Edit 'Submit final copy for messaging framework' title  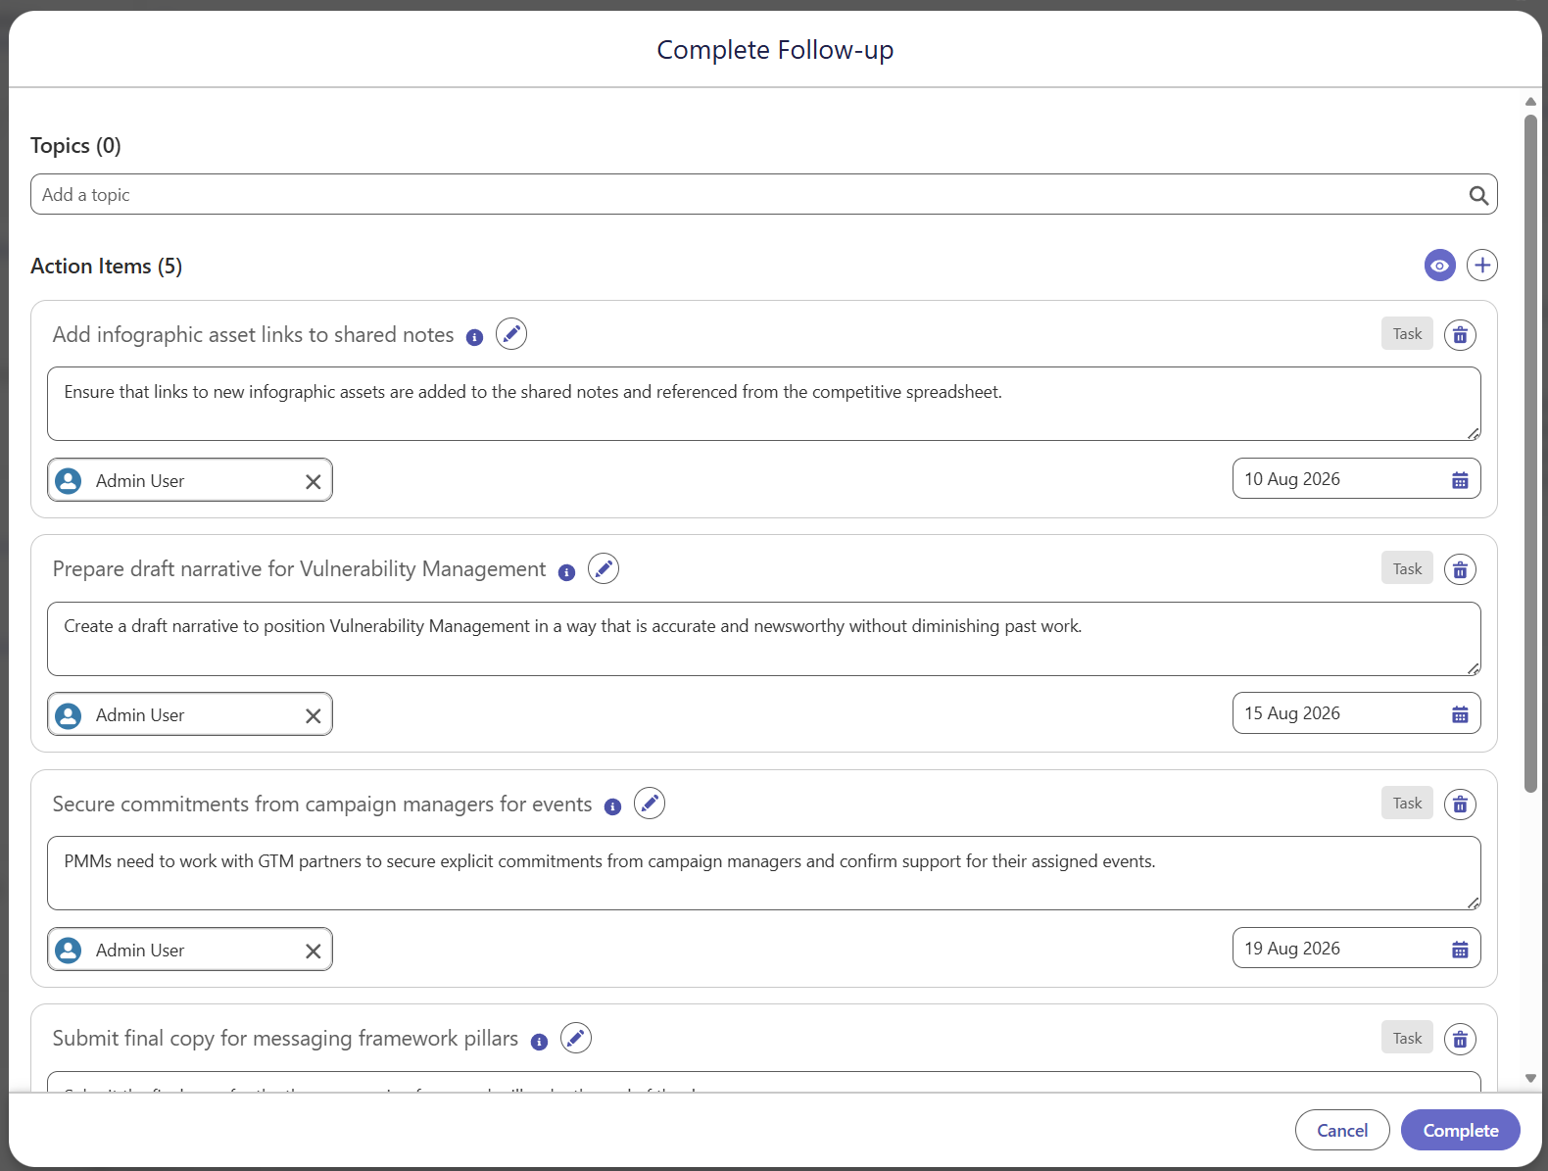pyautogui.click(x=576, y=1038)
